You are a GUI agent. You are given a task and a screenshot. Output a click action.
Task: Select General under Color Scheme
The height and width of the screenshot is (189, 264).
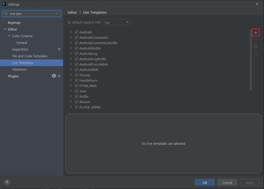[x=21, y=43]
